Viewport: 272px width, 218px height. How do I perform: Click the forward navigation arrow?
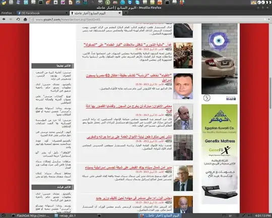tap(11, 19)
